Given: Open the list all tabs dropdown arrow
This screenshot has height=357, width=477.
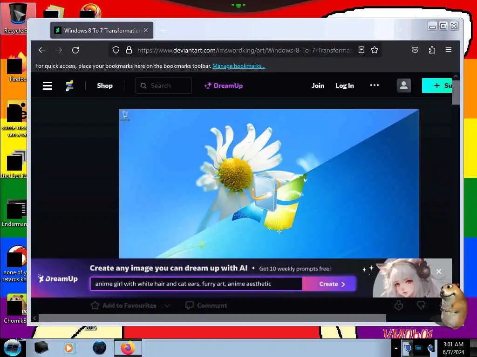Looking at the screenshot, I should pyautogui.click(x=399, y=30).
